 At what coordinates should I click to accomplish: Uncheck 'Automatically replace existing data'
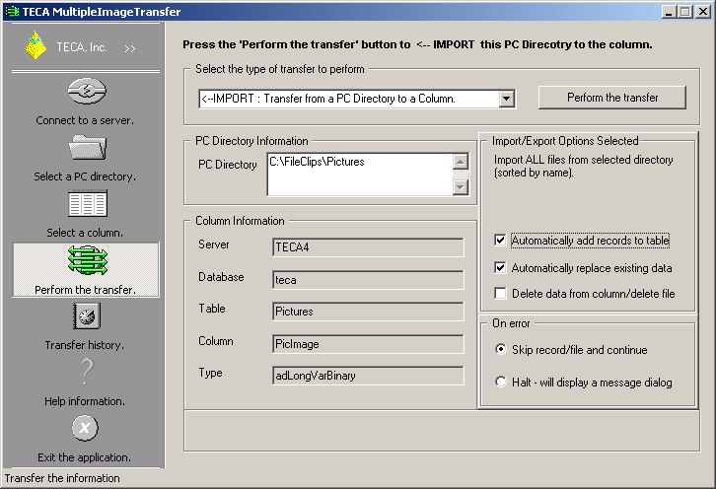pyautogui.click(x=500, y=267)
